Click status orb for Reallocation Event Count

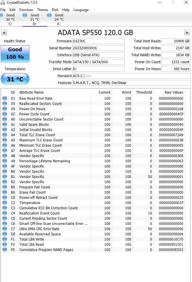(5, 213)
